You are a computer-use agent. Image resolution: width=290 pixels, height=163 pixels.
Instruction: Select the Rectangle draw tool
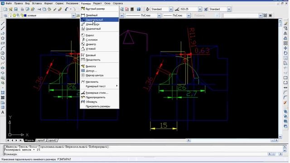[x=3, y=43]
